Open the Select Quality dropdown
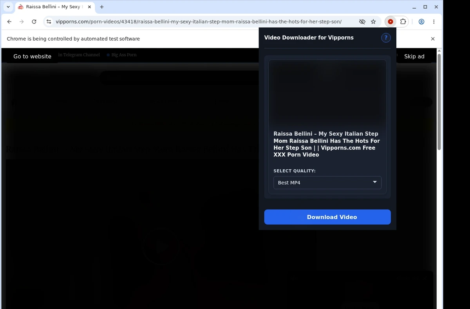This screenshot has width=470, height=309. pyautogui.click(x=327, y=183)
